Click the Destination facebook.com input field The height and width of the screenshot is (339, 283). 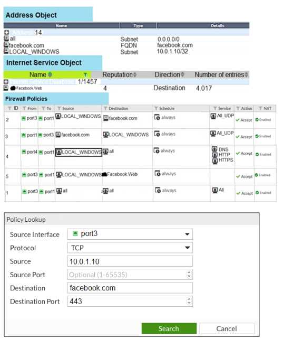tap(130, 288)
